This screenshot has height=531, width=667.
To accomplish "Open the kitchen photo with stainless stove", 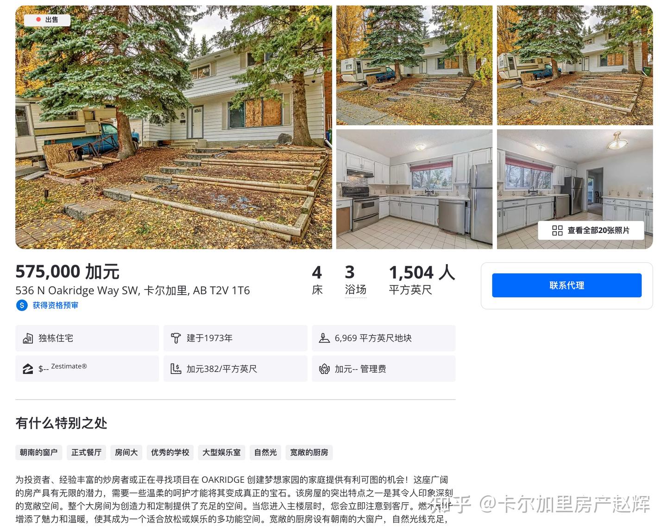I will (414, 189).
